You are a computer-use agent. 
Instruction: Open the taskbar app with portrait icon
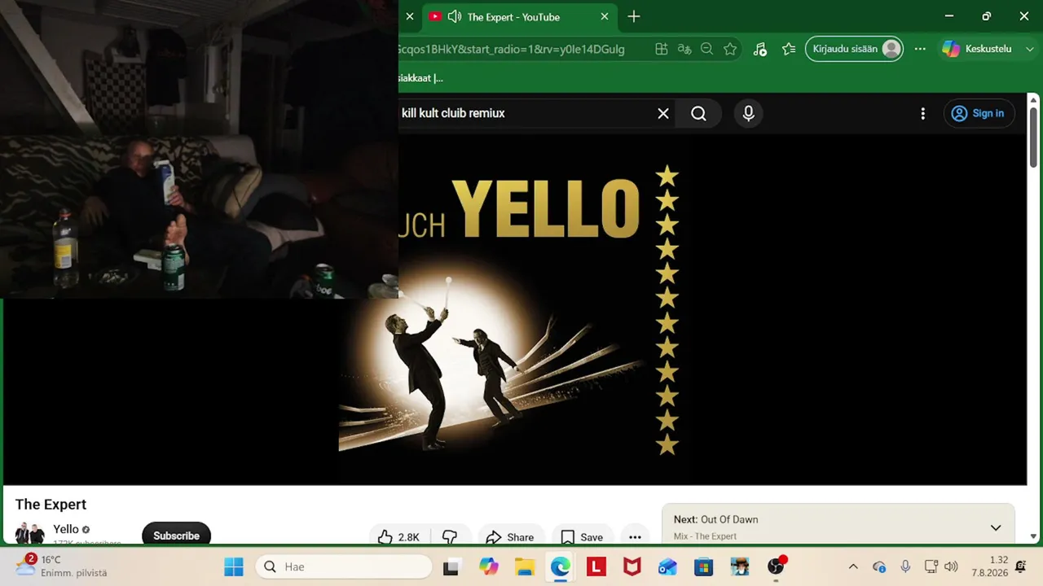click(740, 566)
